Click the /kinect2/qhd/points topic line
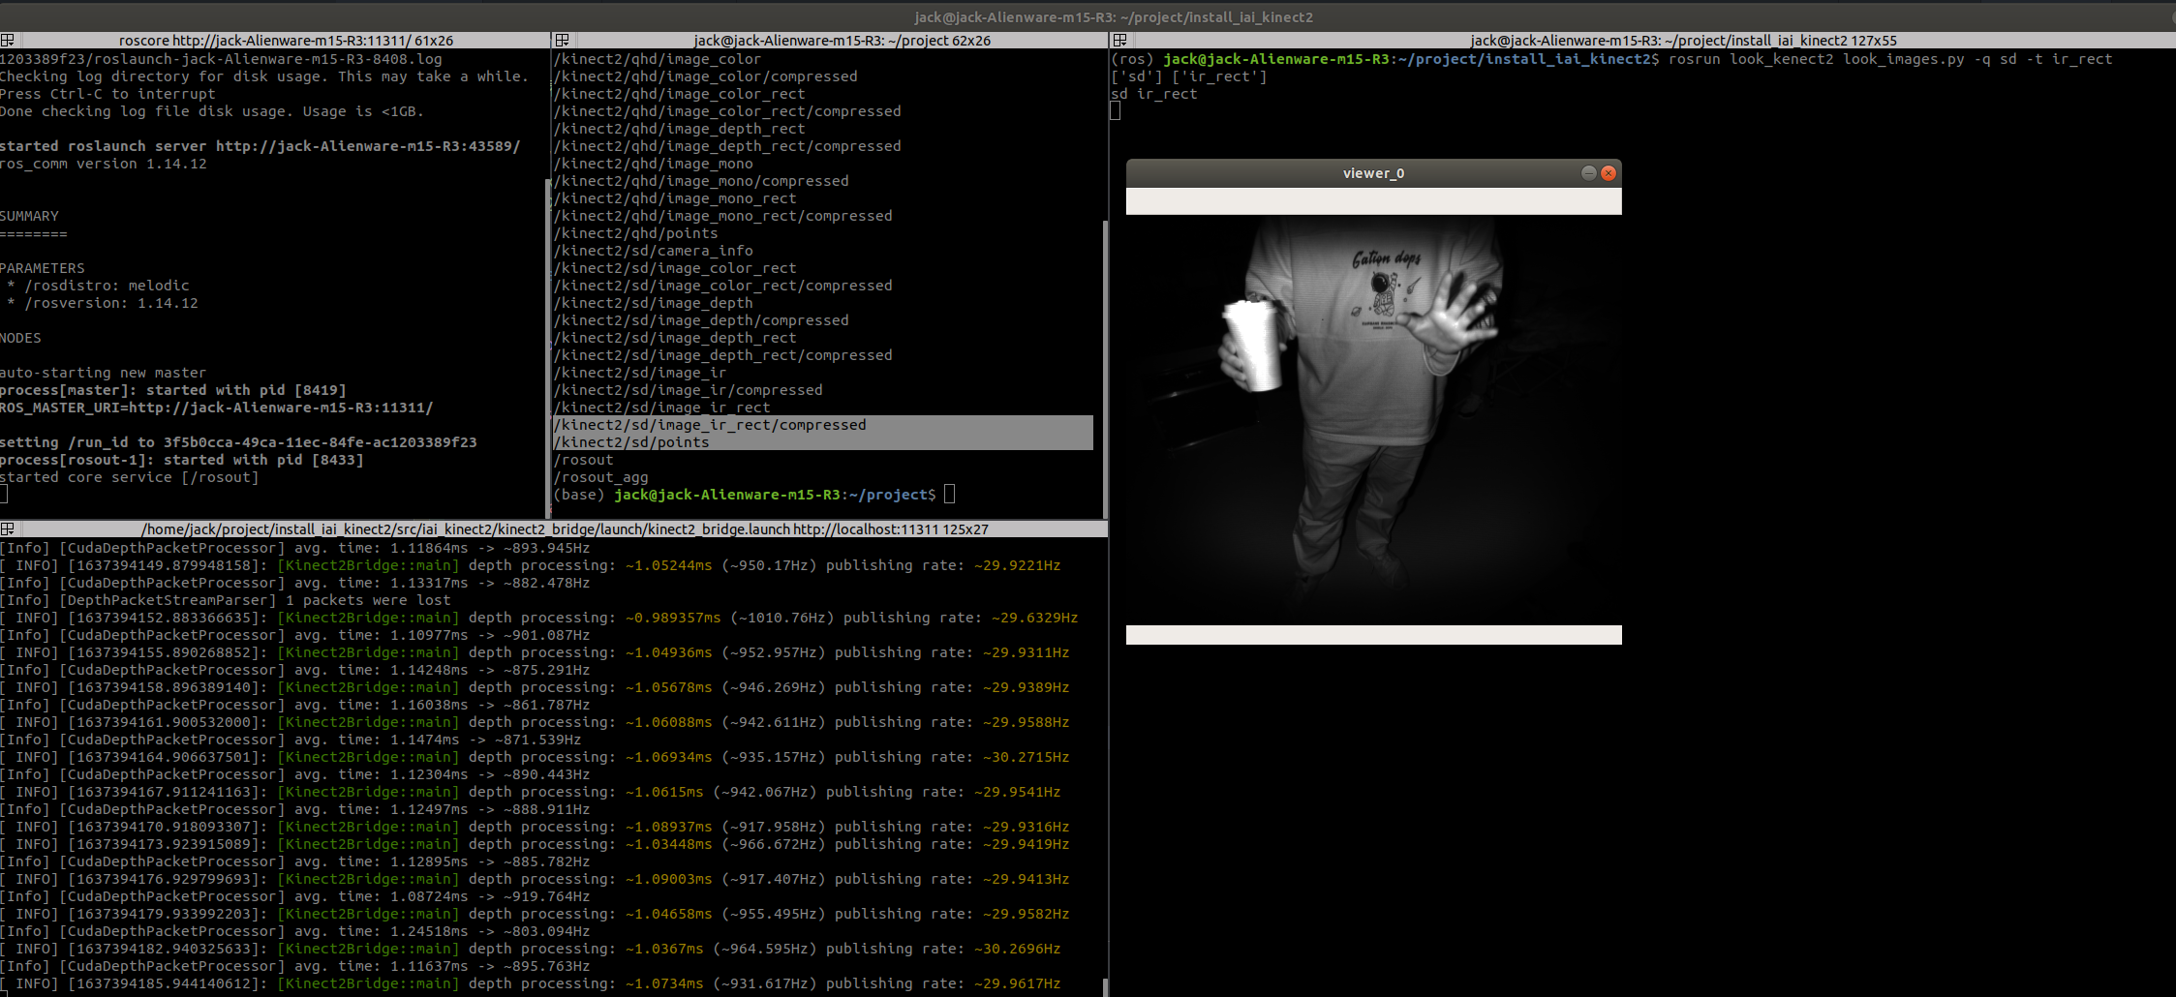Viewport: 2176px width, 997px height. coord(636,233)
